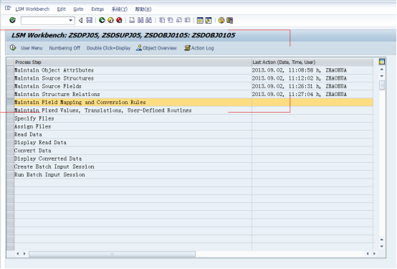Screen dimensions: 397x269
Task: Open the command field dropdown arrow
Action: [71, 20]
